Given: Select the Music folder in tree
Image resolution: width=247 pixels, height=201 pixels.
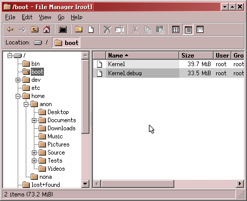Looking at the screenshot, I should tap(51, 136).
